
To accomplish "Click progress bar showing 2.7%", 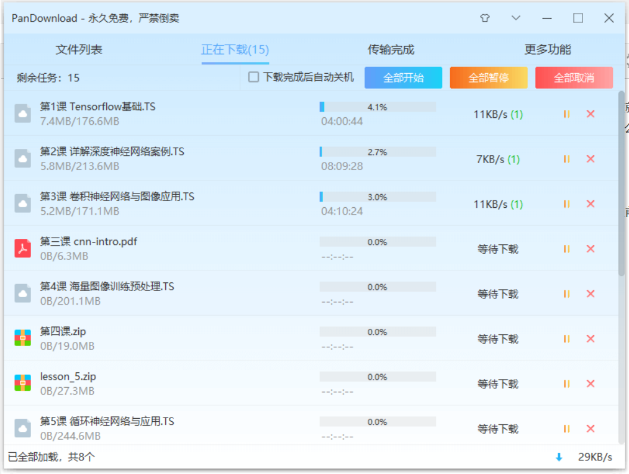I will click(378, 152).
